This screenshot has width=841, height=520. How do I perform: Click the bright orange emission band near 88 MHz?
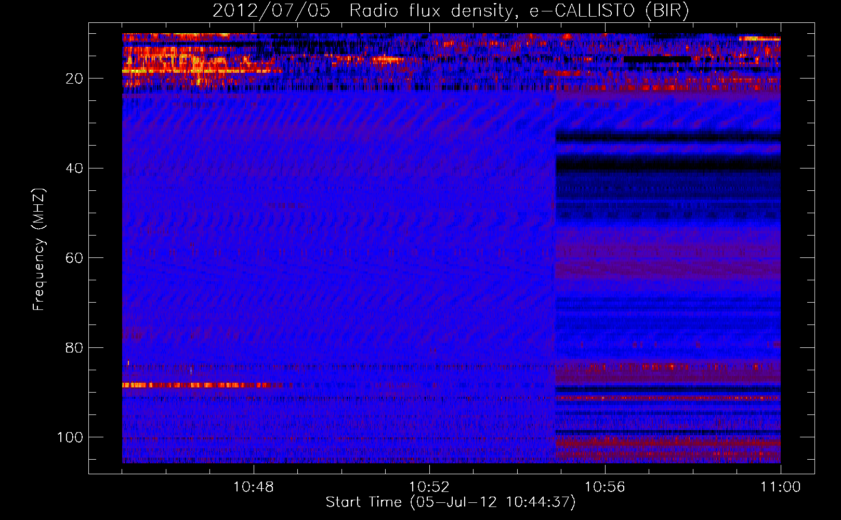coord(198,385)
